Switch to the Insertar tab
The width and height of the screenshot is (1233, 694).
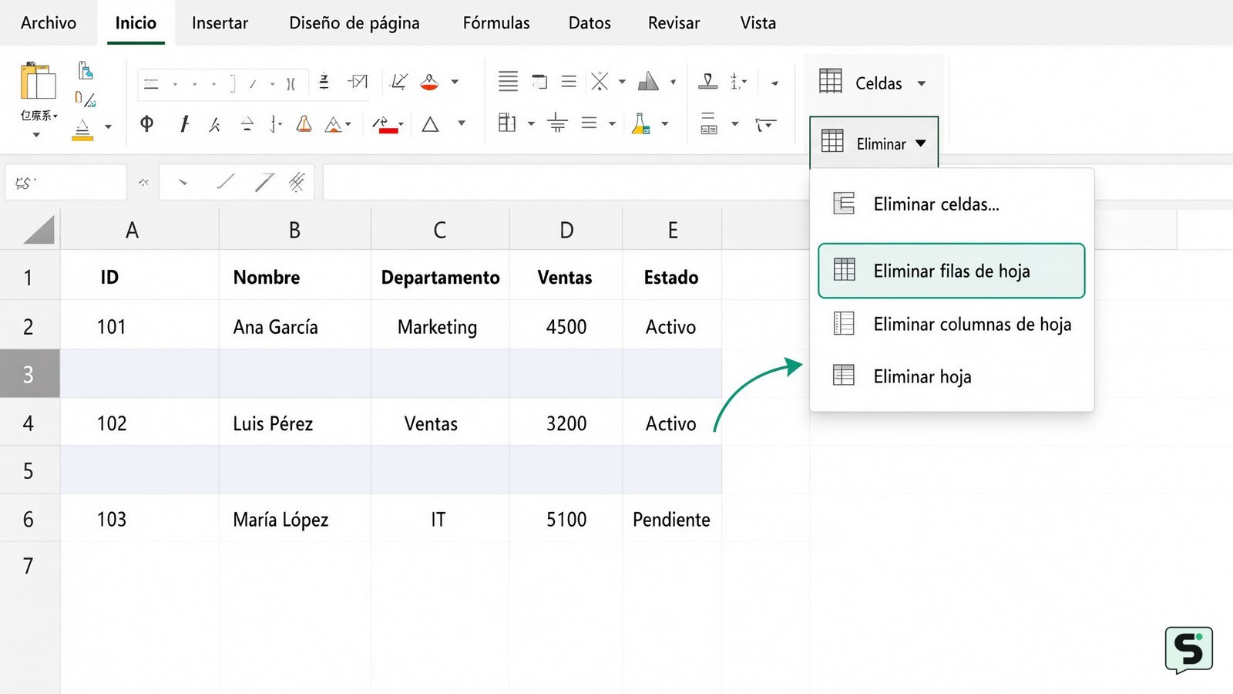[x=220, y=23]
